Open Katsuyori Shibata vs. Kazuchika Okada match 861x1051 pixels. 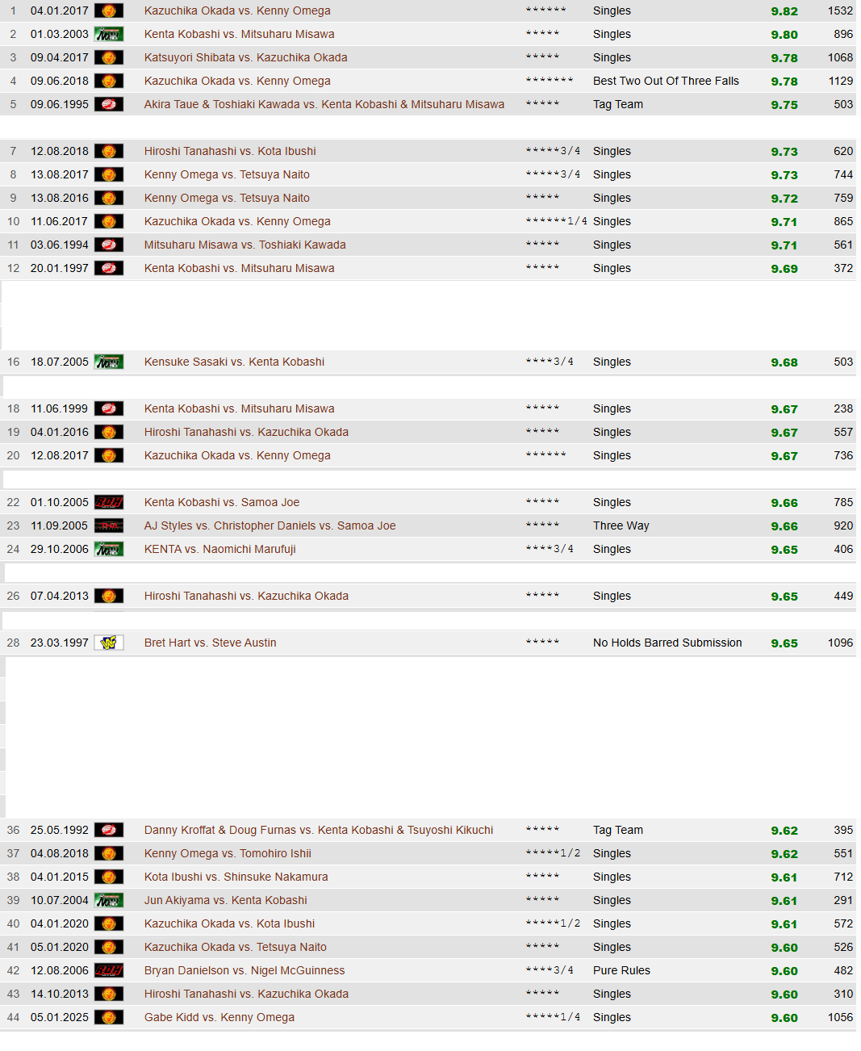click(246, 57)
